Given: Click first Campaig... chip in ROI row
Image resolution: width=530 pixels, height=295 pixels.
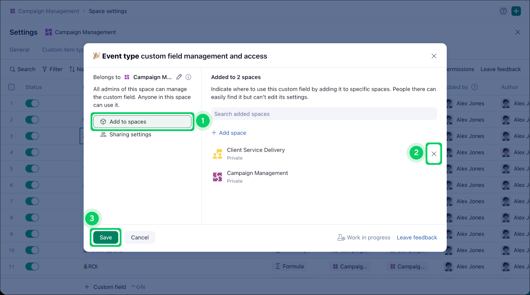Looking at the screenshot, I should click(x=350, y=266).
